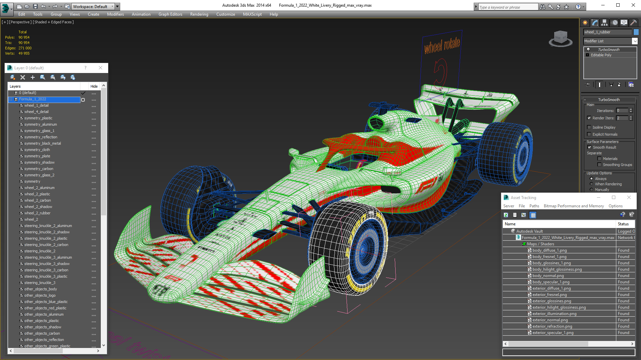Viewport: 641px width, 360px height.
Task: Click the Name column header in Asset Tracking
Action: pos(559,224)
